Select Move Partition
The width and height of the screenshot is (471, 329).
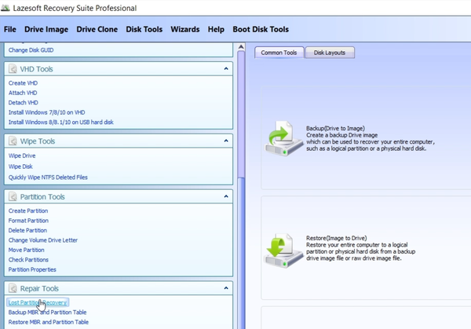(27, 250)
